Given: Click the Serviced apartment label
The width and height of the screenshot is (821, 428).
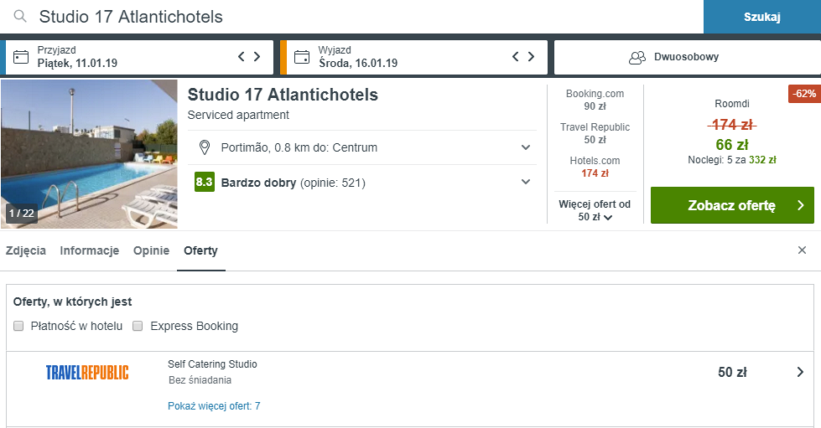Looking at the screenshot, I should [238, 115].
